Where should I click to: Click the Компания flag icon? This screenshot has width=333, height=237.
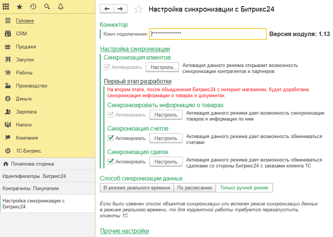pos(8,138)
